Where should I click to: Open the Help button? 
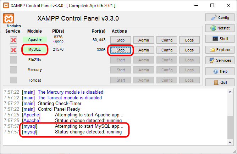click(x=220, y=71)
